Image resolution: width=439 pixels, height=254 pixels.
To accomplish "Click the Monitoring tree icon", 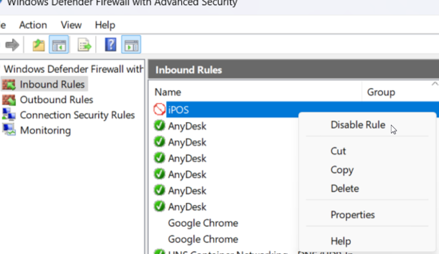I will click(9, 130).
